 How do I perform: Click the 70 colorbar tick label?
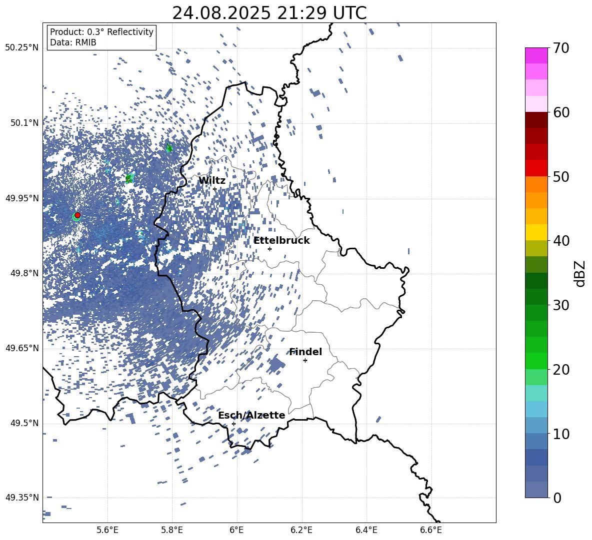pos(561,48)
